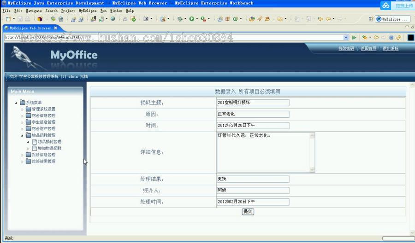
Task: Click the camera snapshot toolbar icon
Action: (146, 19)
